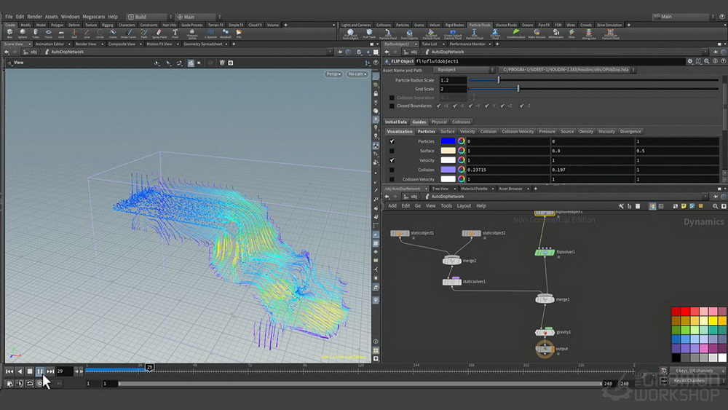Image resolution: width=728 pixels, height=410 pixels.
Task: Select the L-System shelf tool
Action: [x=211, y=33]
